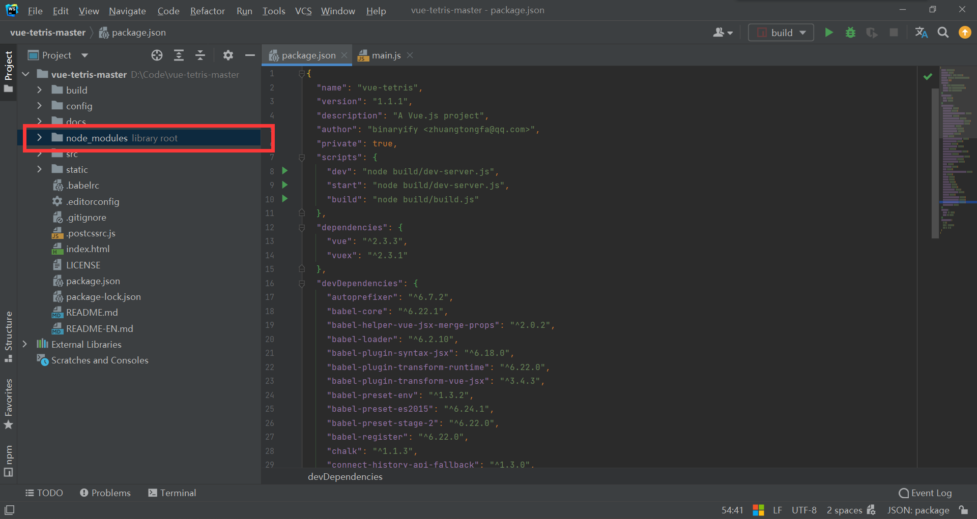The image size is (977, 519).
Task: Expand External Libraries node
Action: click(25, 344)
